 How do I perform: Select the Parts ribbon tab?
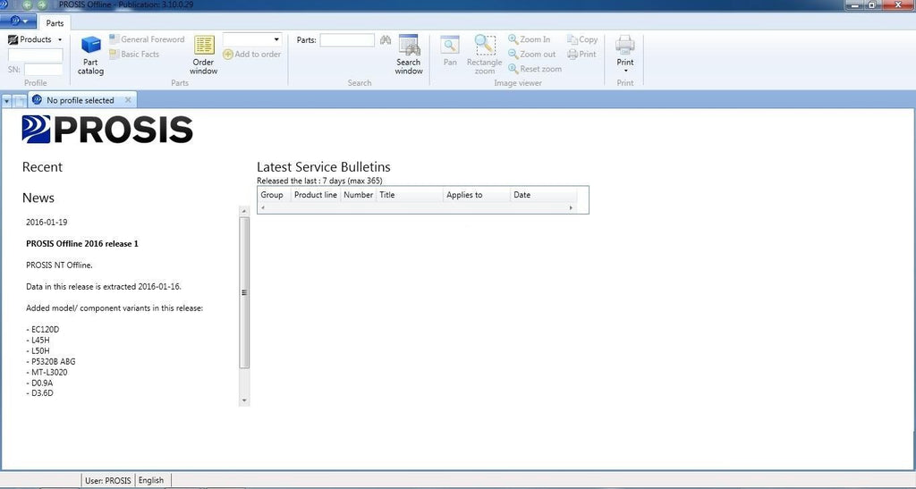55,23
